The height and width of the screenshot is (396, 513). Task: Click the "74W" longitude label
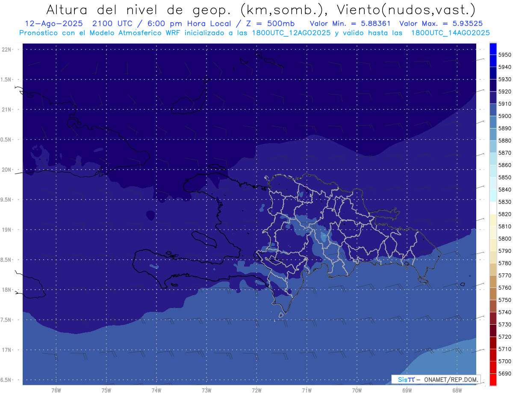coord(156,390)
